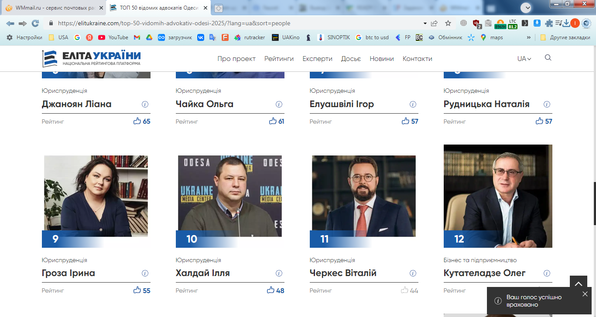
Task: Click the info icon beside Чайка Ольга
Action: pyautogui.click(x=279, y=105)
